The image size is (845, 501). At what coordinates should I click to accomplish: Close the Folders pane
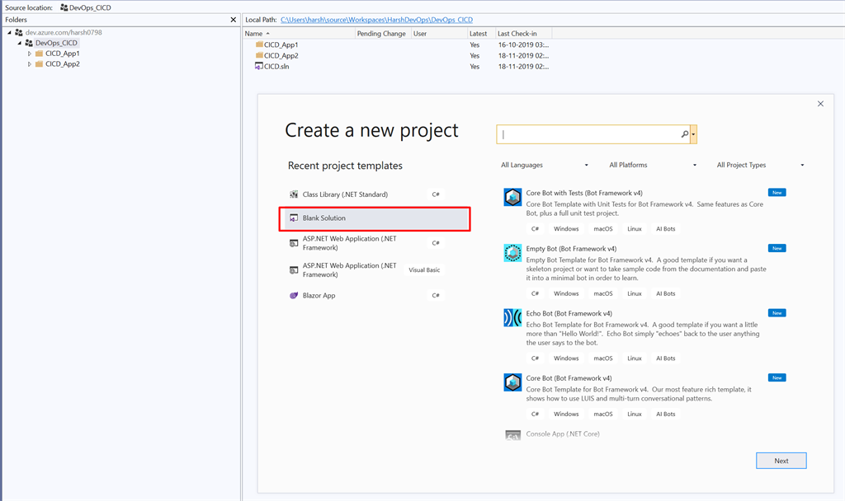click(x=233, y=20)
